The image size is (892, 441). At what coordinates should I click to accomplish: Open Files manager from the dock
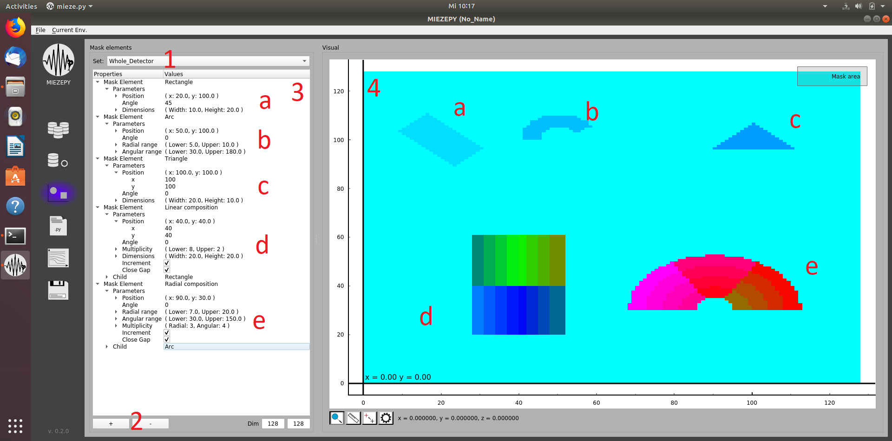point(15,87)
